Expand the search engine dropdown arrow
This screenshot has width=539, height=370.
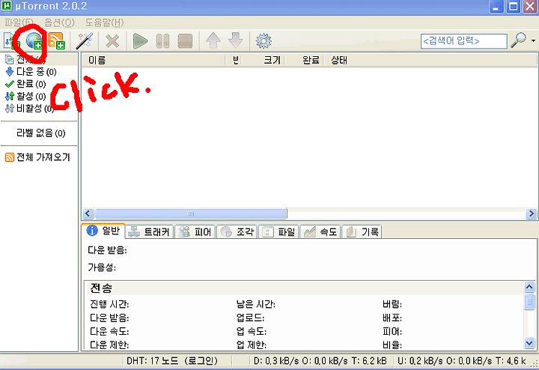click(x=533, y=40)
